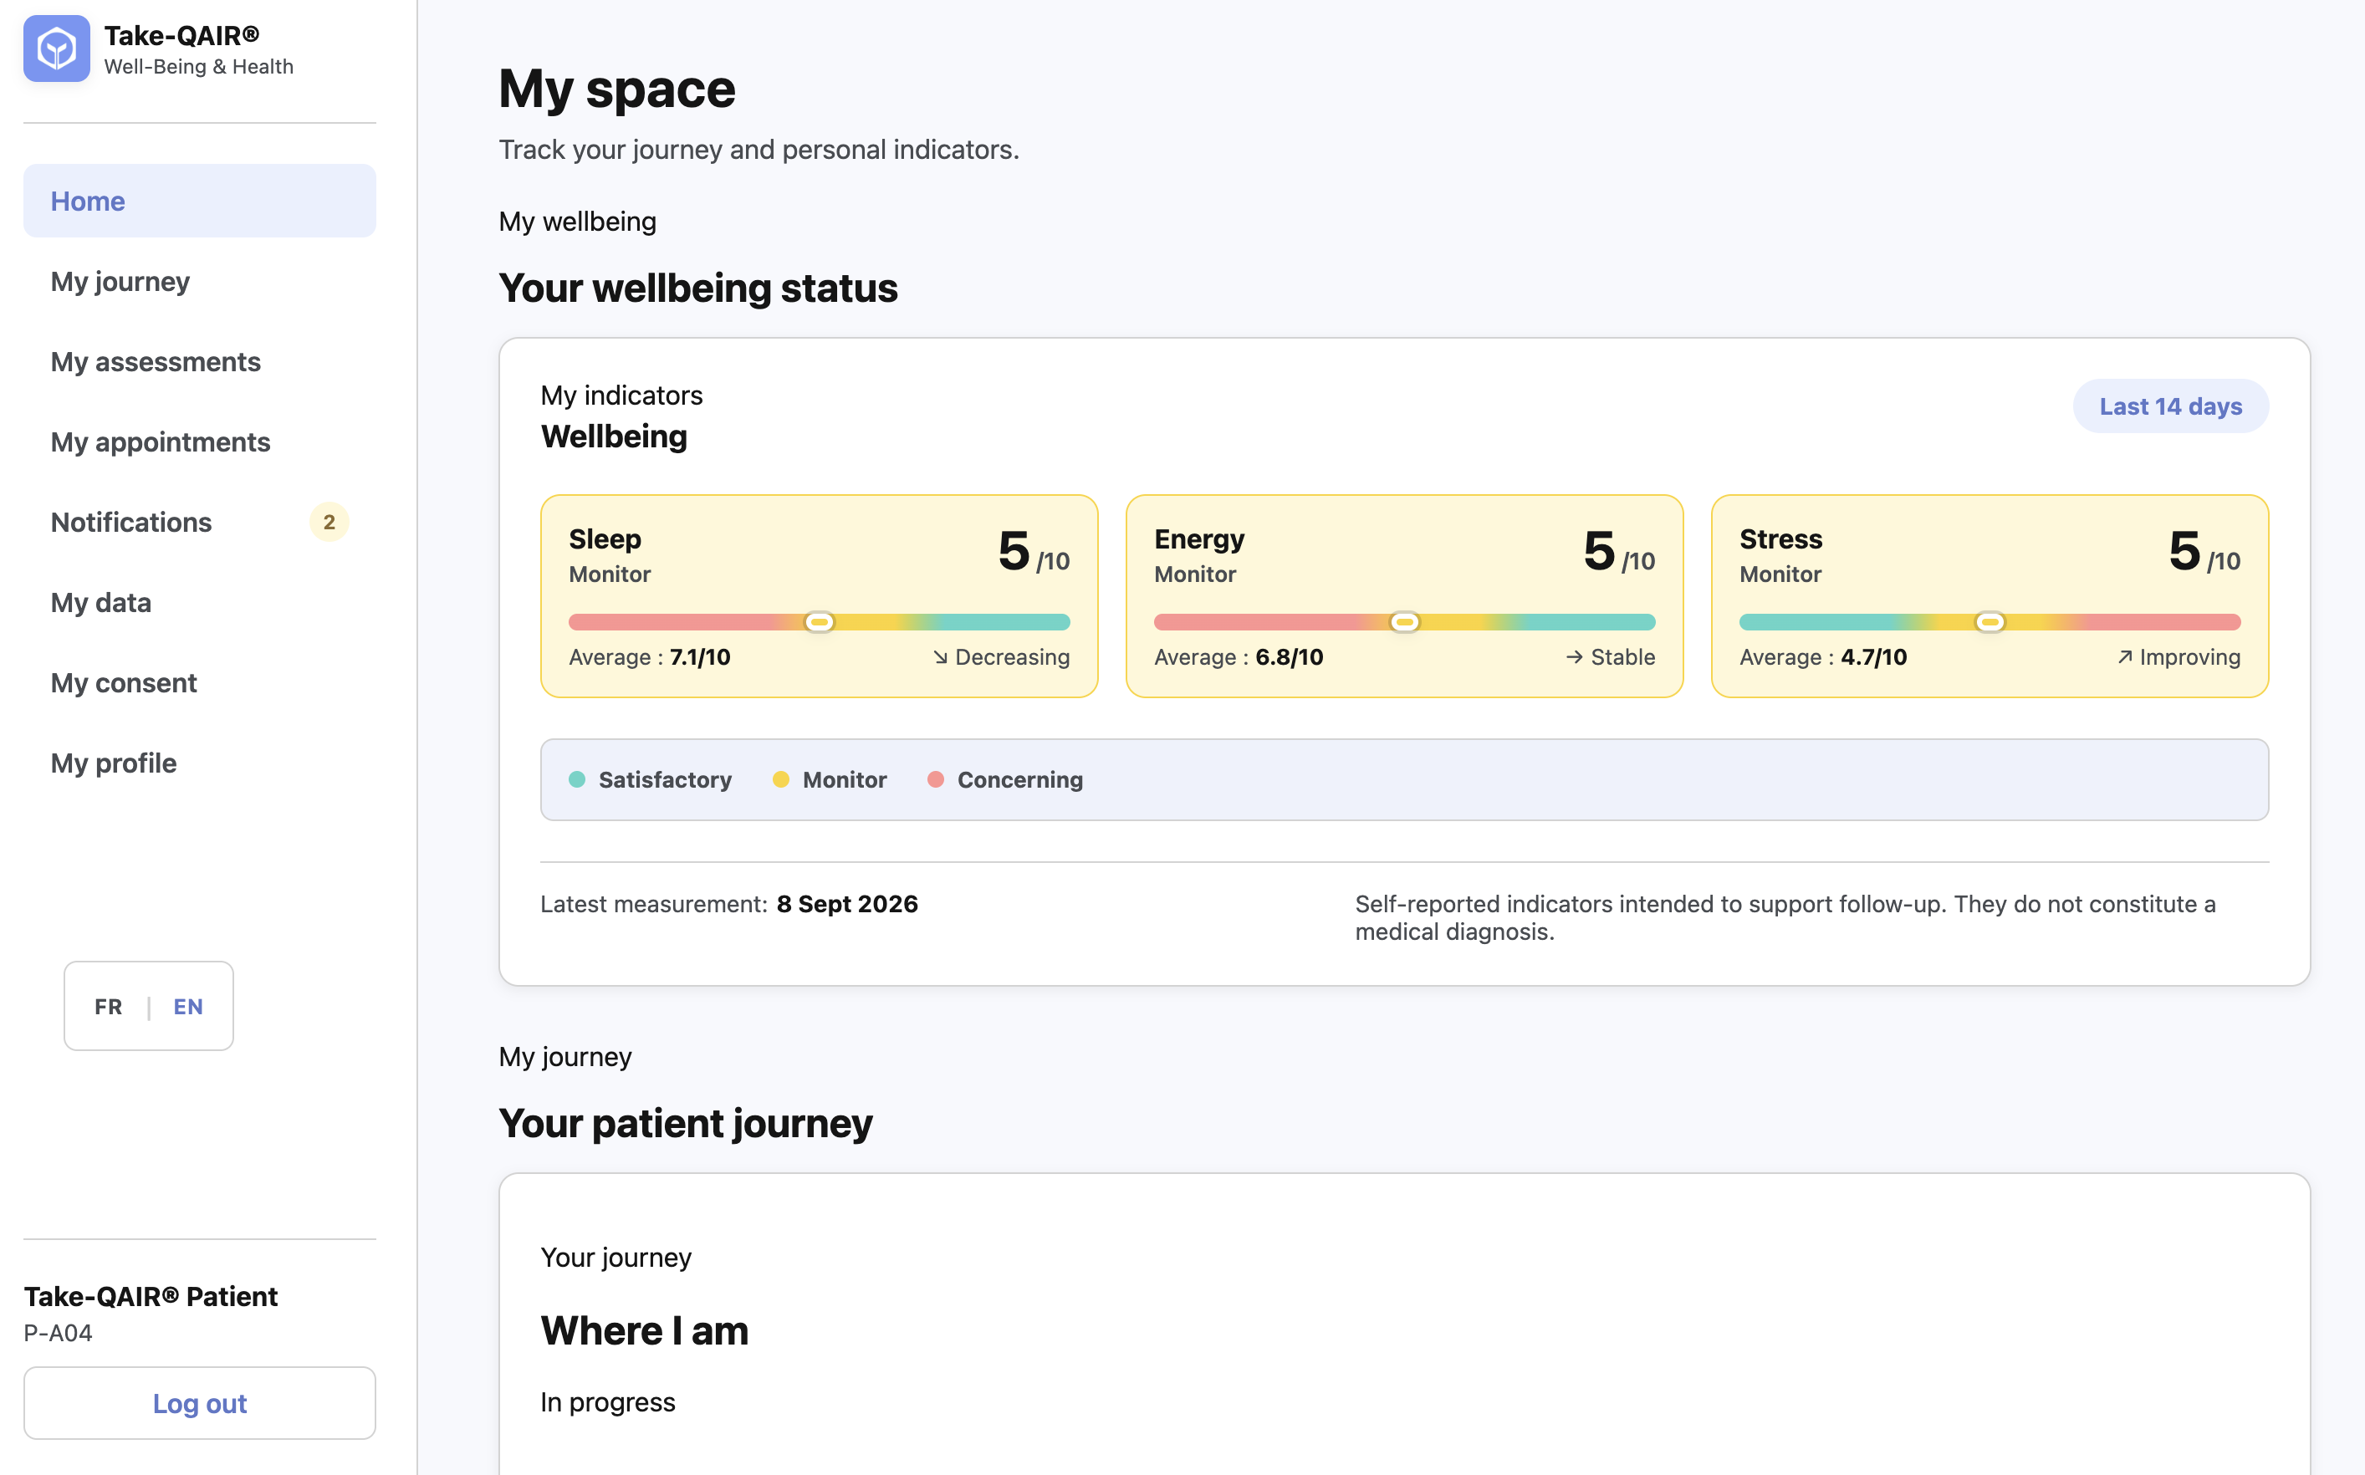
Task: Go to My journey in sidebar
Action: click(x=199, y=281)
